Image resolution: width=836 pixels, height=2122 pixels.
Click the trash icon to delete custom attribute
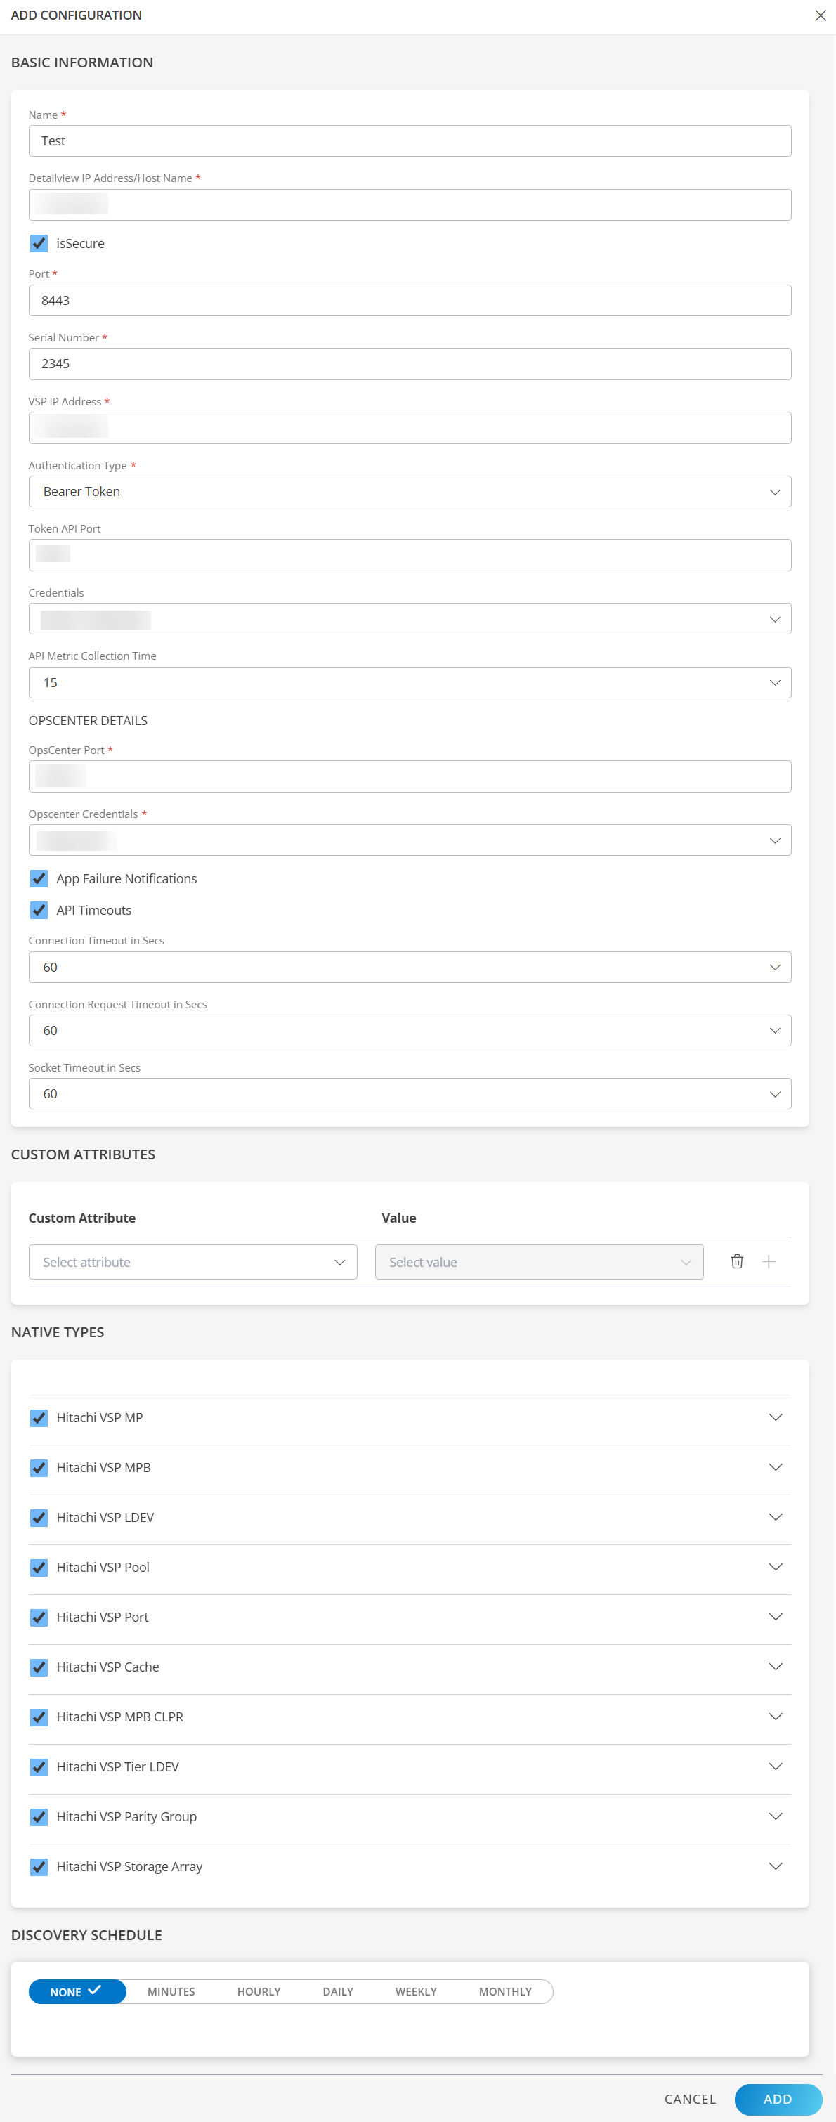(736, 1261)
